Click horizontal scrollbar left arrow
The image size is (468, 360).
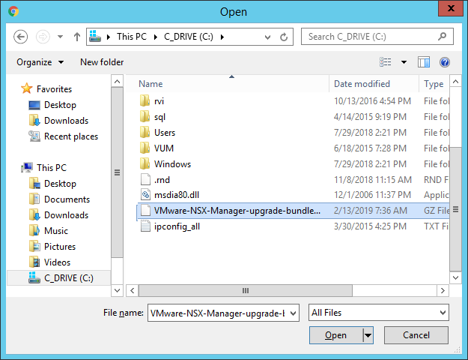point(133,291)
